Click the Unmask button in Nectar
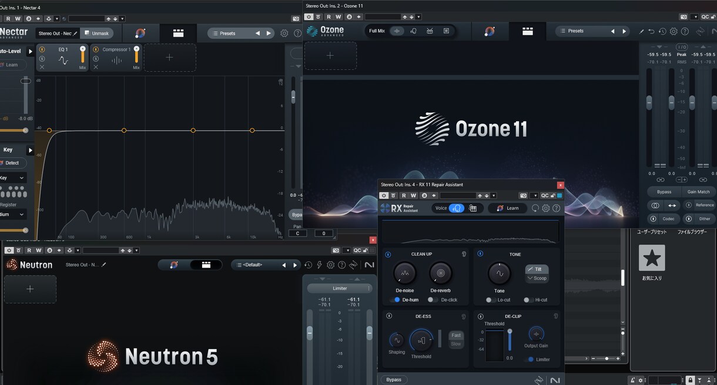Viewport: 717px width, 385px height. coord(96,33)
